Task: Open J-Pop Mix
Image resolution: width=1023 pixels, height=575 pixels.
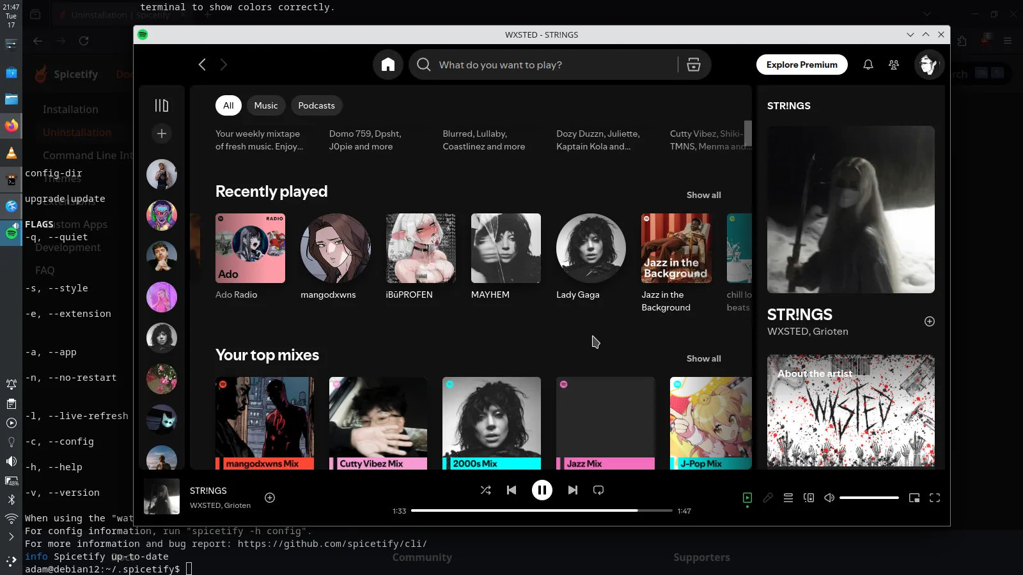Action: coord(711,423)
